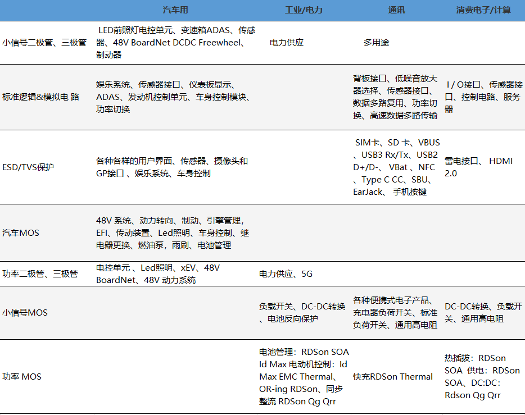Click the 汽车用 column header

[x=175, y=10]
